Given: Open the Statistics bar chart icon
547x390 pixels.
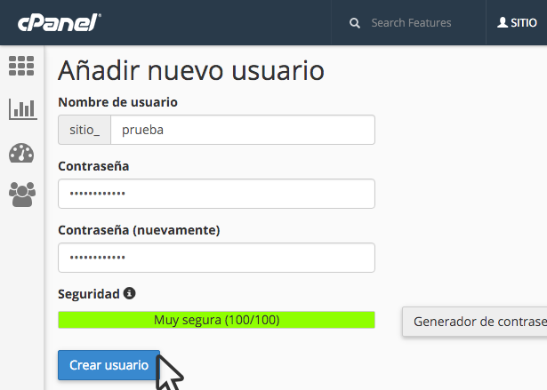Looking at the screenshot, I should tap(21, 109).
